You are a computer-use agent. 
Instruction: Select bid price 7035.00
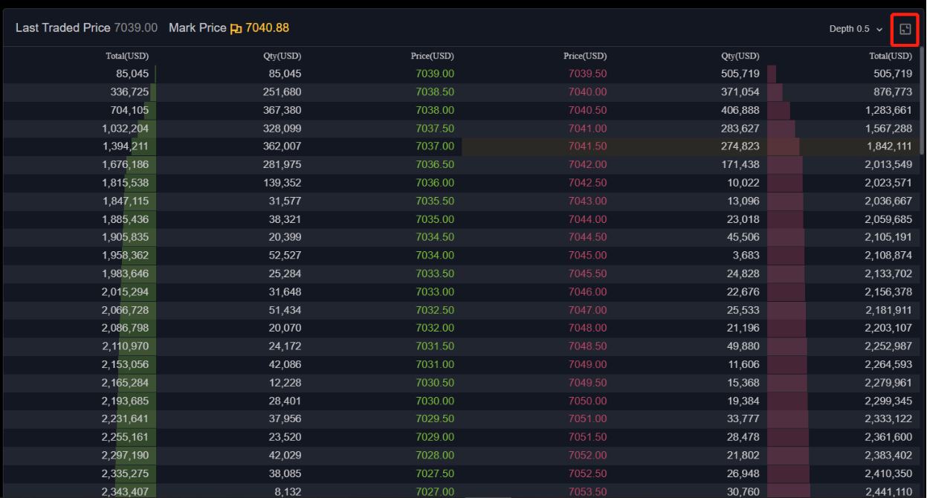435,219
